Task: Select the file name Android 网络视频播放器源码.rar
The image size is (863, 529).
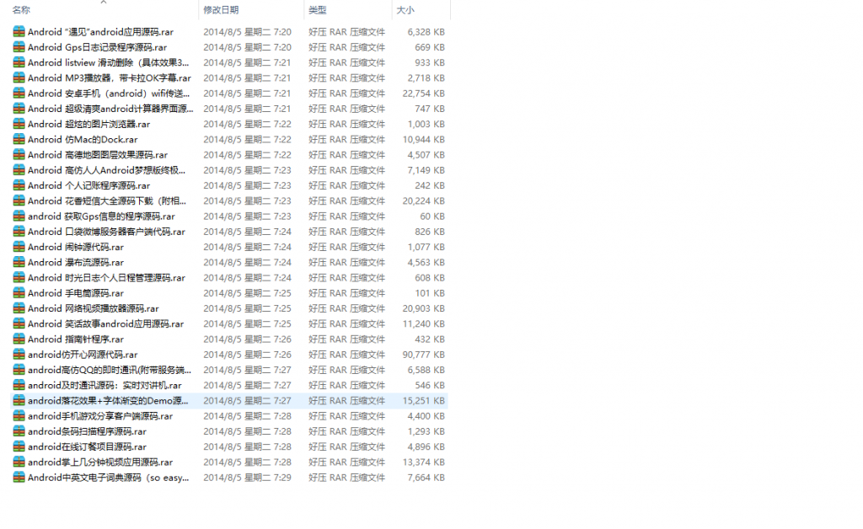Action: pyautogui.click(x=93, y=308)
